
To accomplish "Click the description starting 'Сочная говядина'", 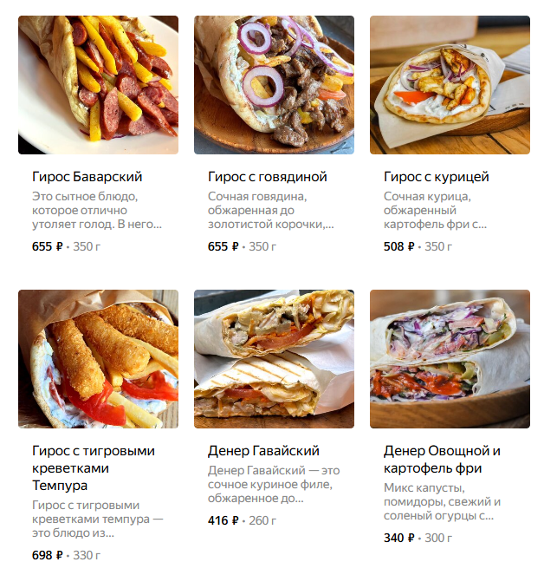I will 271,211.
